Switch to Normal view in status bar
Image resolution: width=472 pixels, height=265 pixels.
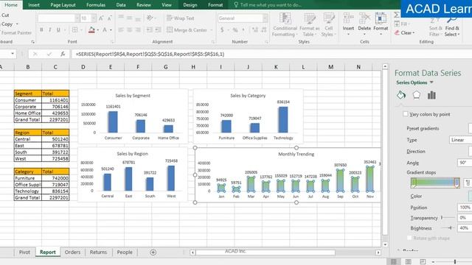click(x=393, y=262)
